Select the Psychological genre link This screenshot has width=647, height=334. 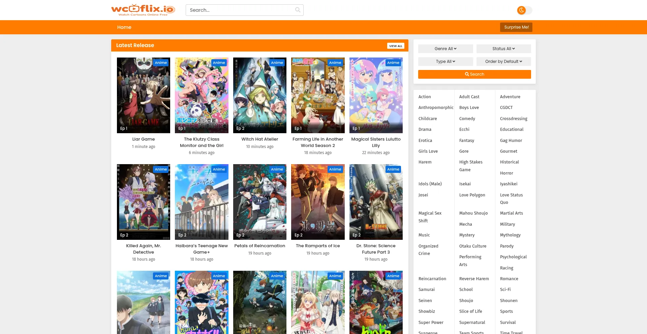513,257
